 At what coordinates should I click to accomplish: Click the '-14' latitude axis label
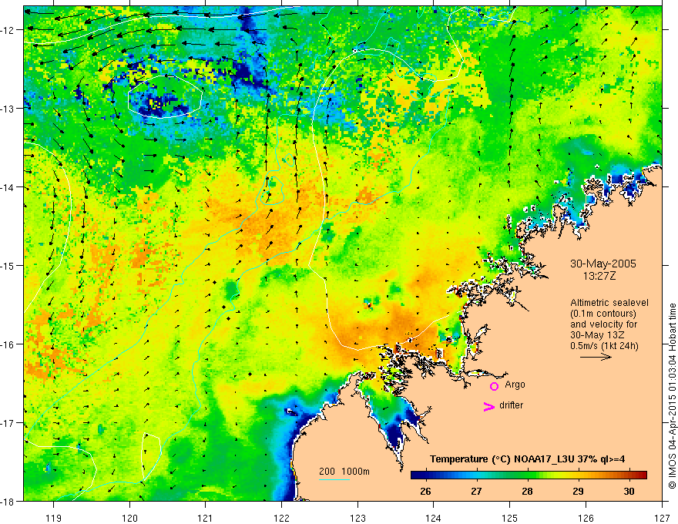coord(8,187)
